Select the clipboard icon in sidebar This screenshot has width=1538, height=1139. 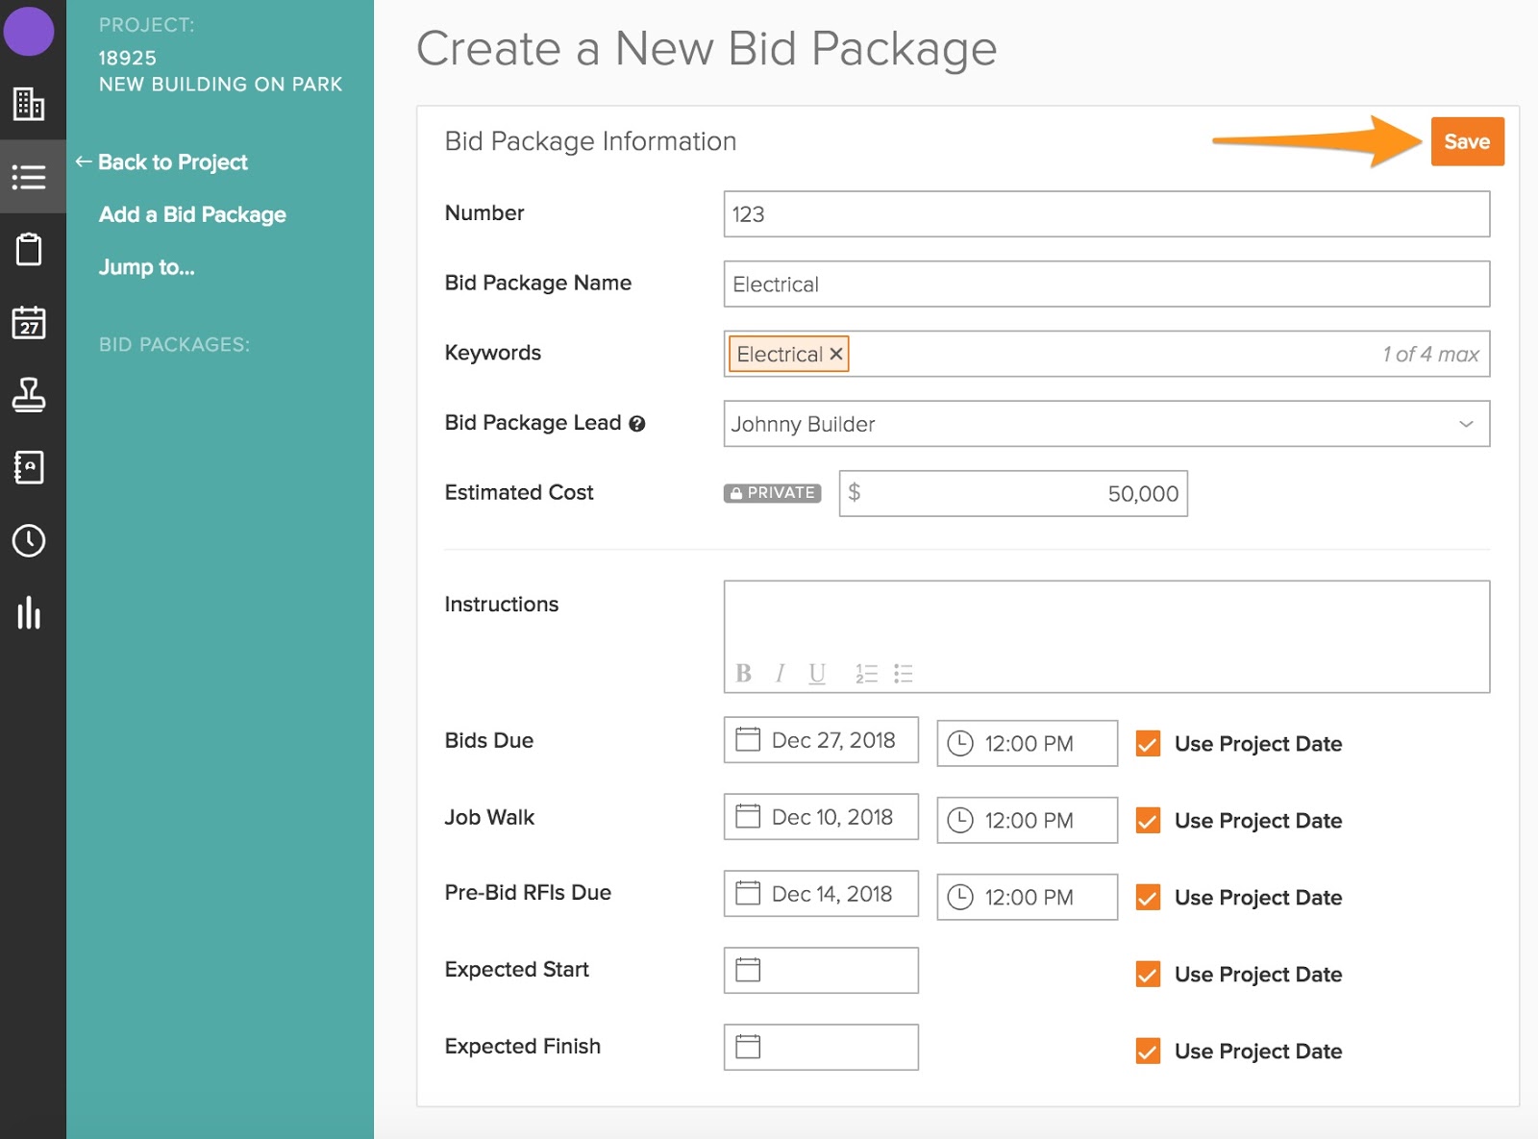click(x=29, y=250)
